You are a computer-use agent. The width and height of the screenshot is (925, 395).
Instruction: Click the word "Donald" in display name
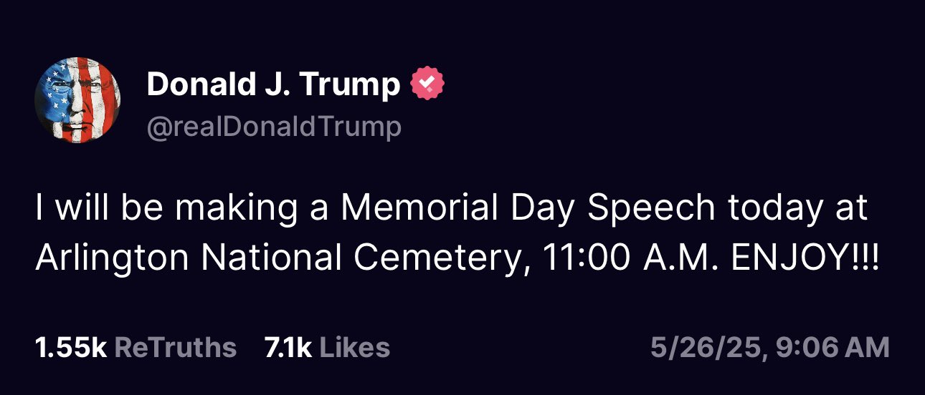pos(191,85)
